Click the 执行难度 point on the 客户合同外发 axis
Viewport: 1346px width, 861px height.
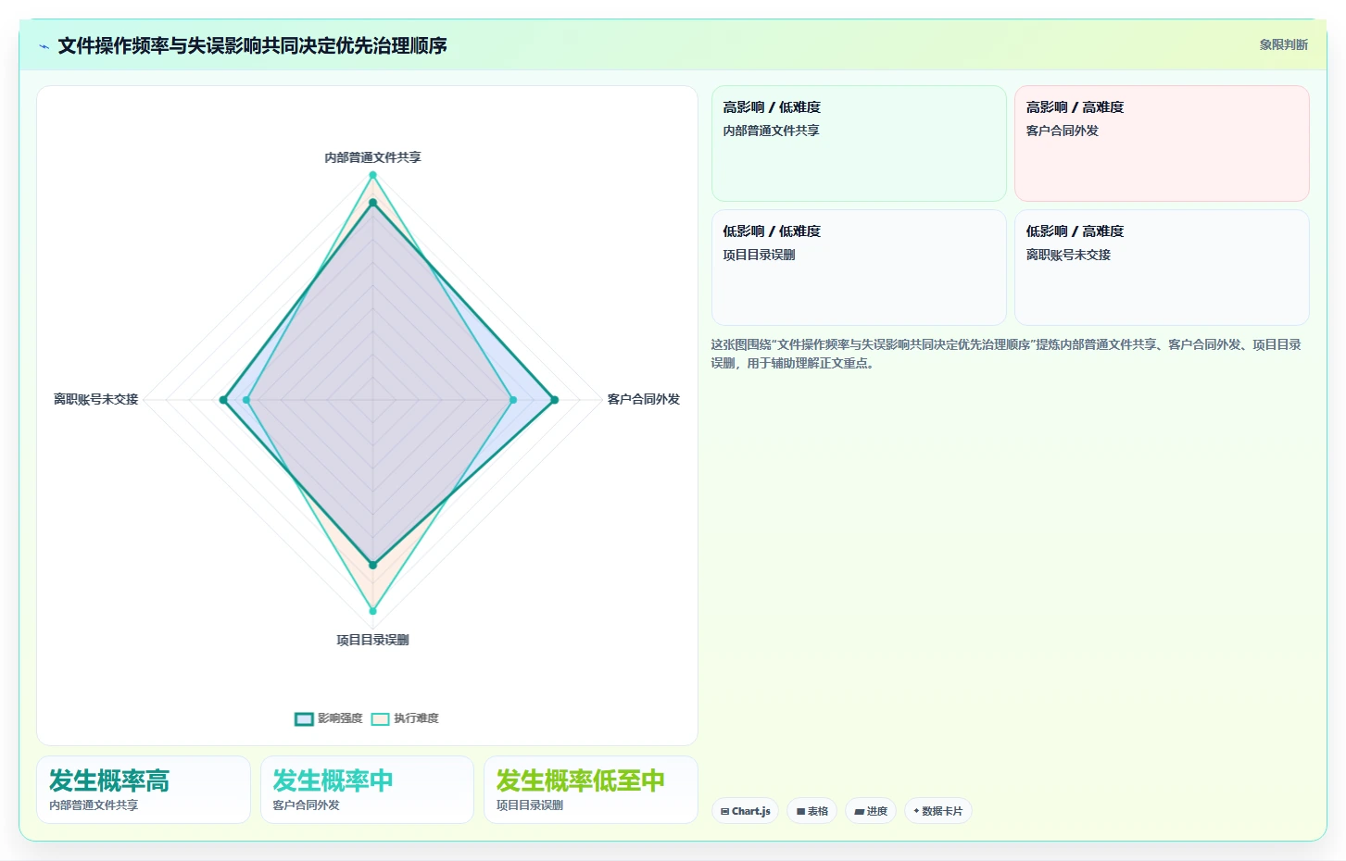coord(513,400)
